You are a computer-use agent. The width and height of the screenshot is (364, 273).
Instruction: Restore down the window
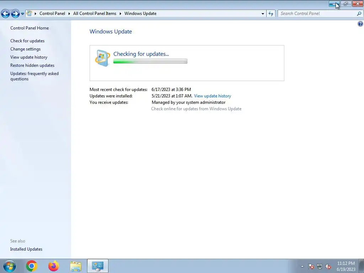(x=346, y=4)
